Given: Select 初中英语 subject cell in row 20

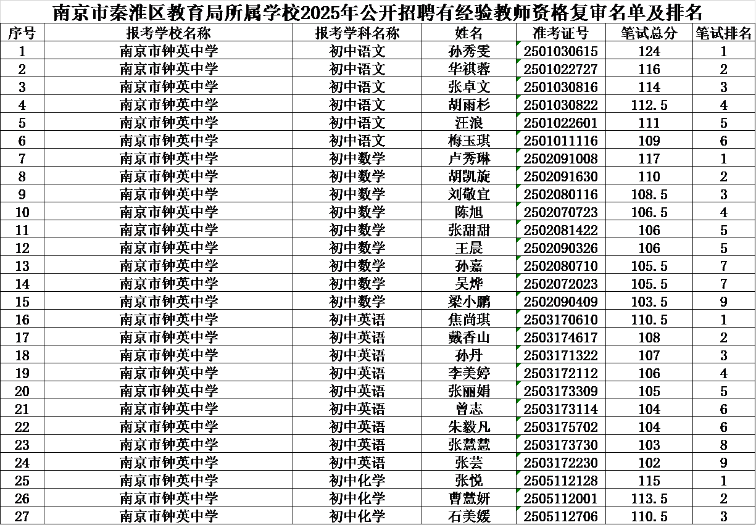Looking at the screenshot, I should click(x=357, y=391).
